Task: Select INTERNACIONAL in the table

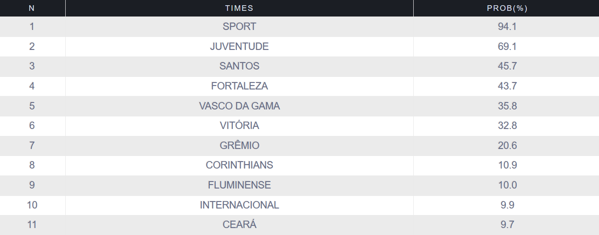Action: coord(239,205)
